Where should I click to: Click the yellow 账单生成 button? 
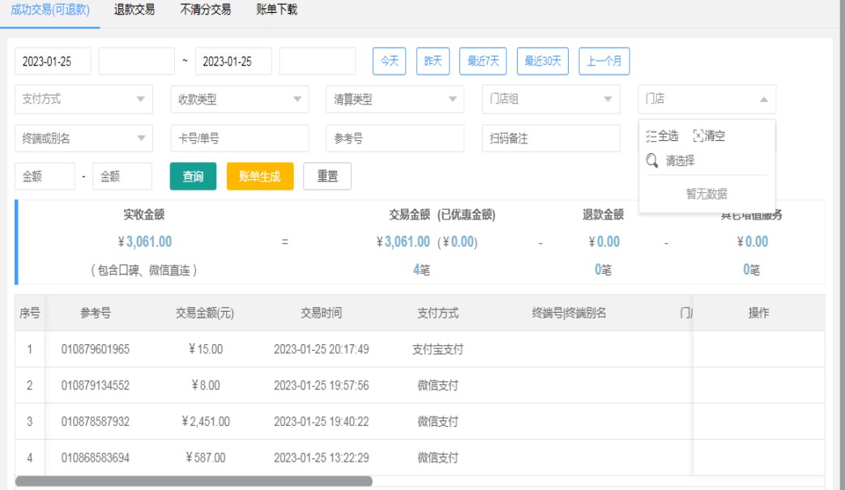[260, 177]
